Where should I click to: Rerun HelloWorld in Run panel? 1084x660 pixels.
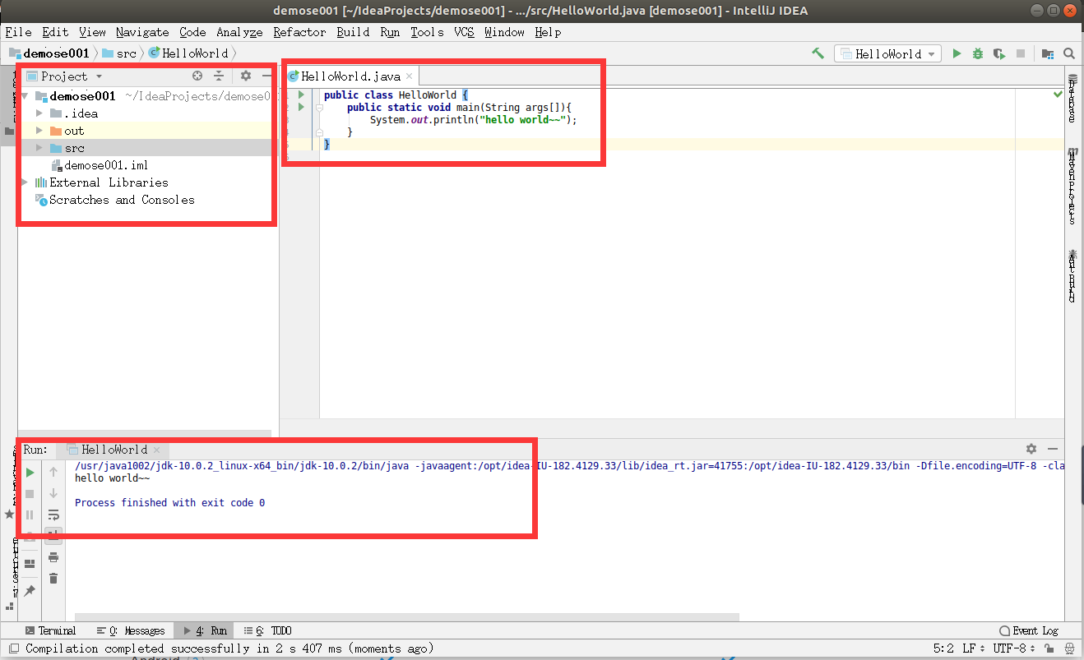pos(30,473)
